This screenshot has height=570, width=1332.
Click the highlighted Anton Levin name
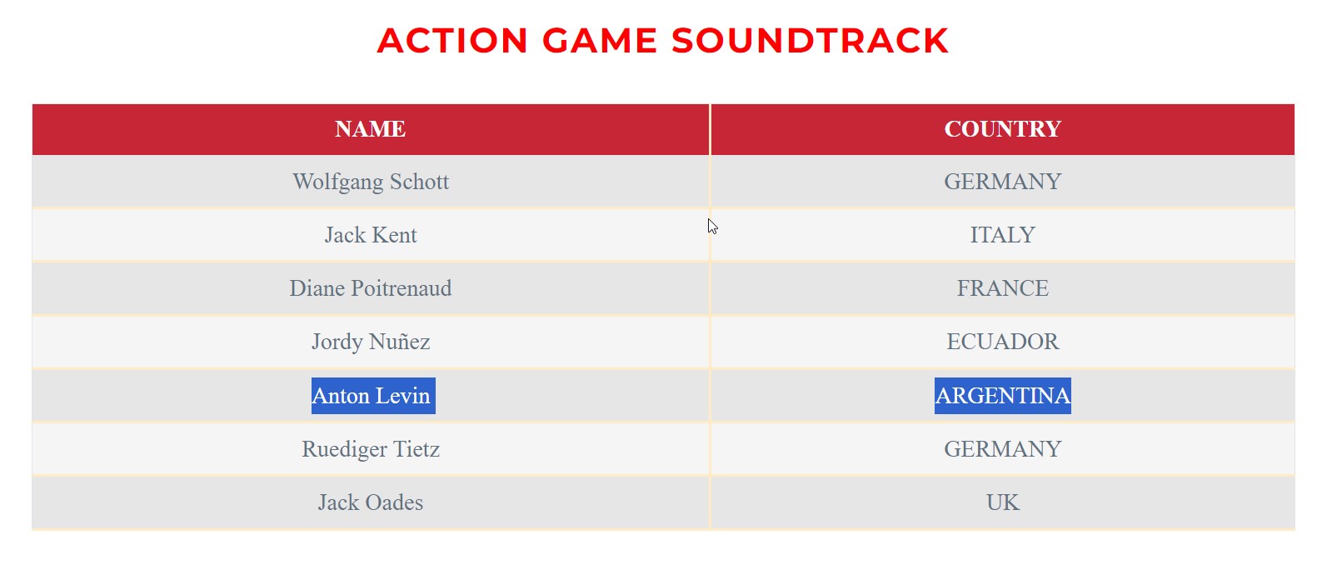pyautogui.click(x=371, y=396)
